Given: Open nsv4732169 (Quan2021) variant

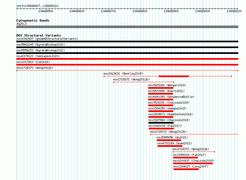Looking at the screenshot, I should tap(170, 146).
